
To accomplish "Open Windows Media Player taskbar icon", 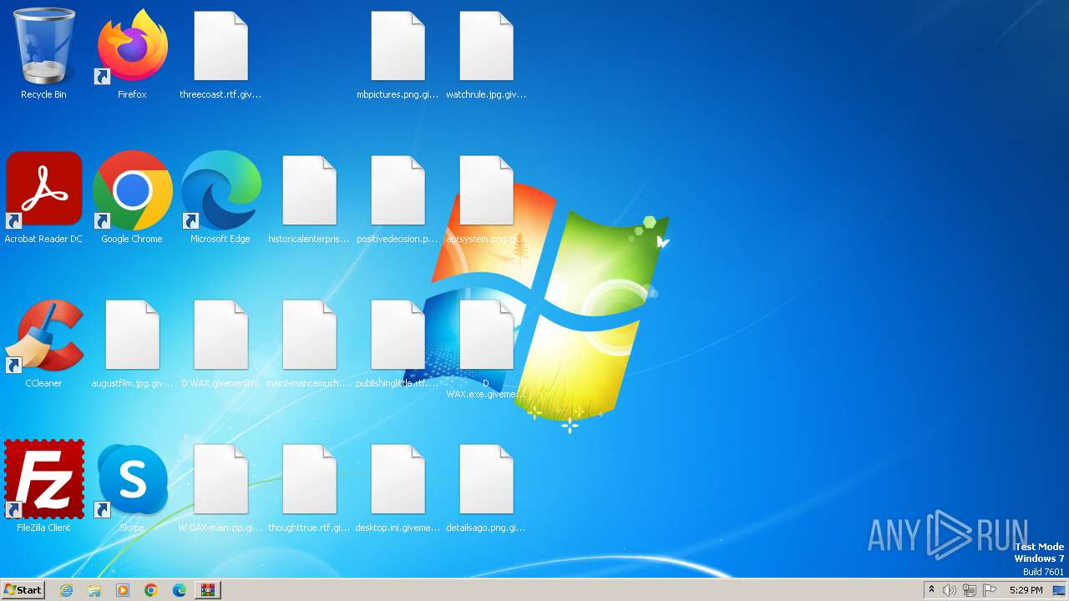I will tap(123, 590).
